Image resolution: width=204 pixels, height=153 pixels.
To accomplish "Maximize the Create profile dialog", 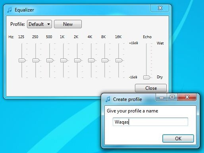I will [x=172, y=97].
